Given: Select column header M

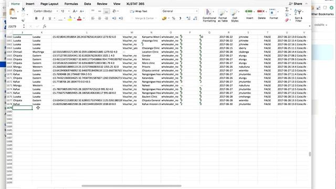Looking at the screenshot, I should (x=132, y=33).
